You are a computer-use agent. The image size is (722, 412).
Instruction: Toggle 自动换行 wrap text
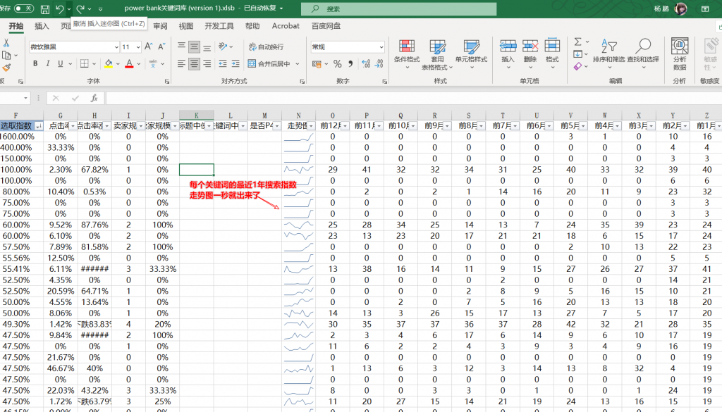point(266,46)
